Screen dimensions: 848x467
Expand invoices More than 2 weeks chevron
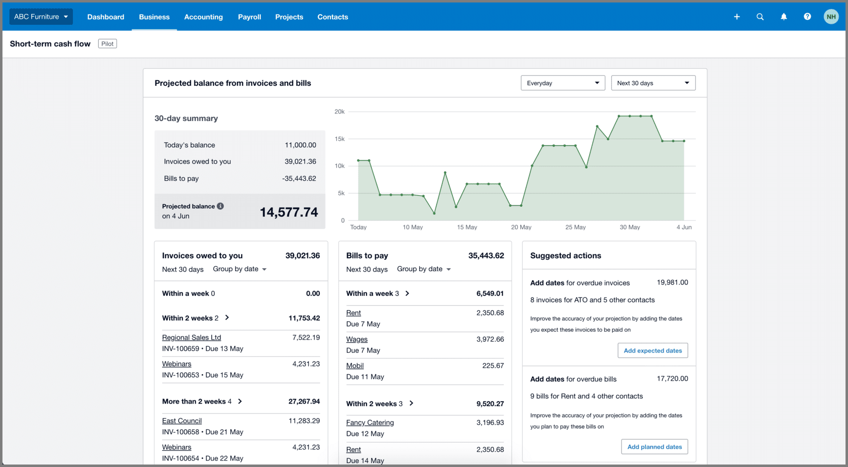click(240, 402)
